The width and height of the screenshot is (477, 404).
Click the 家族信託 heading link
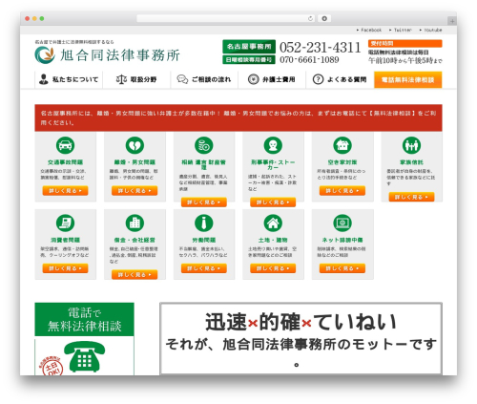[x=411, y=162]
